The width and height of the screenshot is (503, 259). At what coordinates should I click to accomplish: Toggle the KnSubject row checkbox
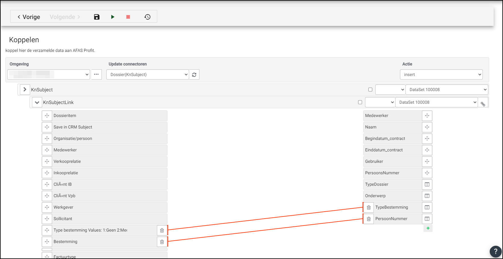[370, 90]
